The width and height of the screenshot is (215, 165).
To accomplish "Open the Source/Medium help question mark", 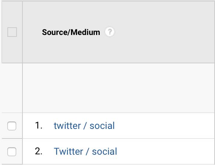I will (110, 32).
